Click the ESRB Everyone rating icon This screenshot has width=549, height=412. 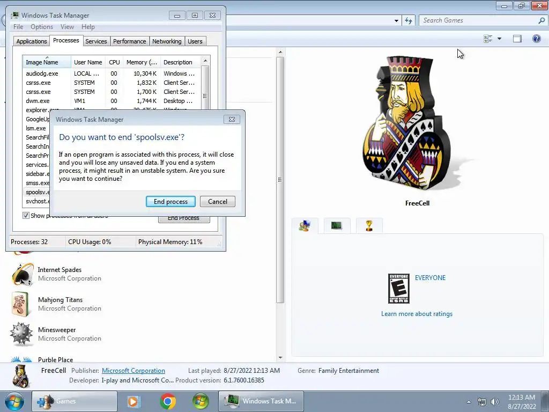(399, 289)
